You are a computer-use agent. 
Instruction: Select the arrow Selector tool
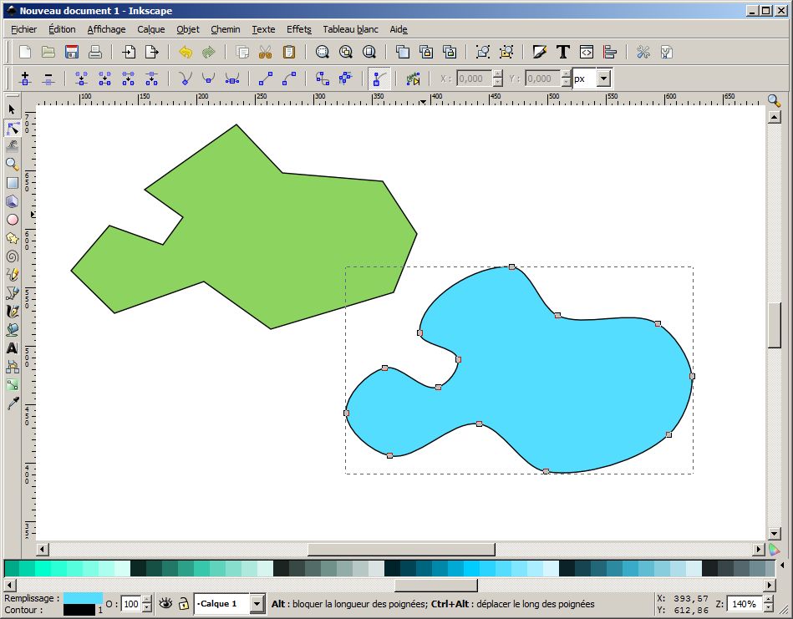coord(13,109)
